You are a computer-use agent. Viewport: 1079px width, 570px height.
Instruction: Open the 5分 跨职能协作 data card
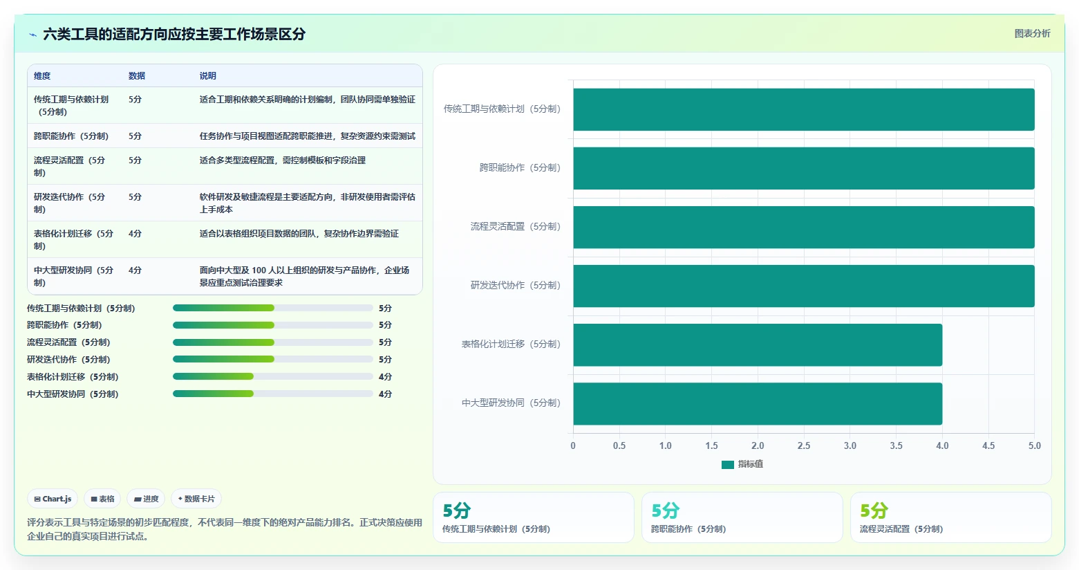coord(742,517)
